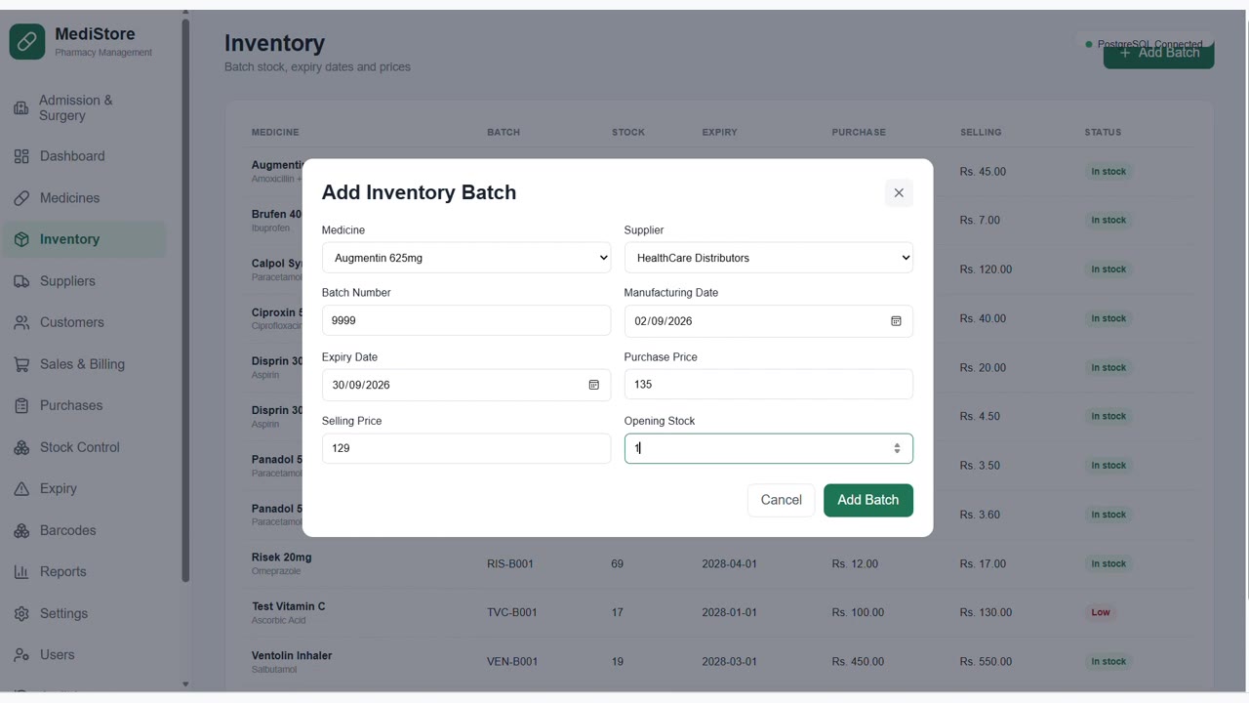
Task: Close the Add Inventory Batch dialog
Action: click(899, 193)
